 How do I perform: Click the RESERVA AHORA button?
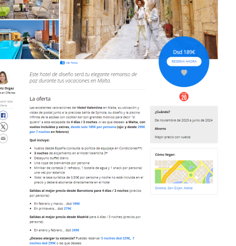click(184, 62)
